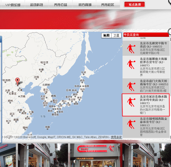Open the VIP俱乐部 menu item
The width and height of the screenshot is (171, 167).
point(13,5)
